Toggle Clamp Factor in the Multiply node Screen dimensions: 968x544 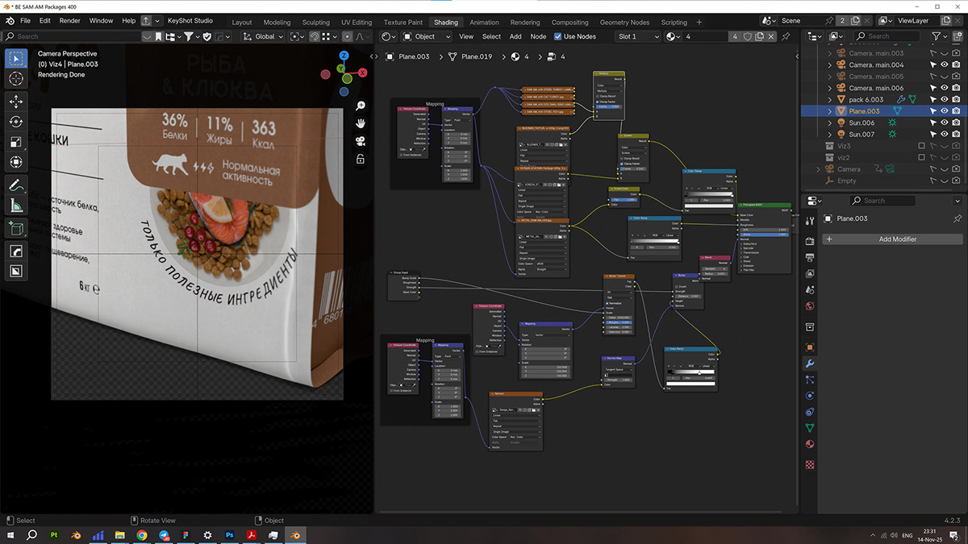point(597,102)
